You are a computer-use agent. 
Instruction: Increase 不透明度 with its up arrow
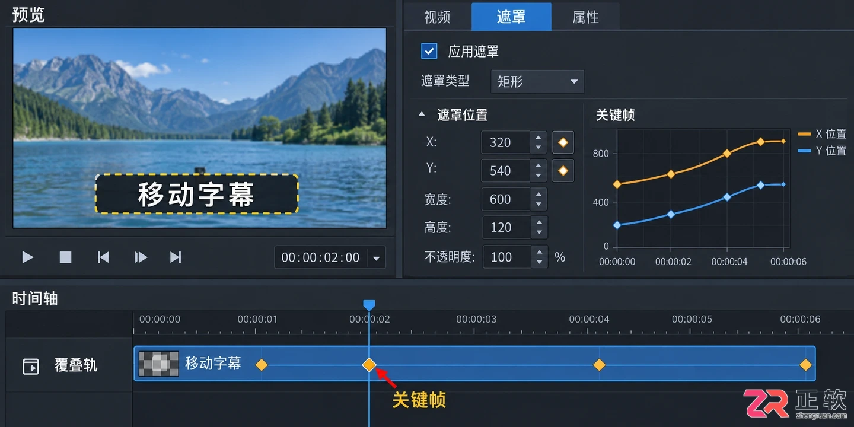click(539, 251)
